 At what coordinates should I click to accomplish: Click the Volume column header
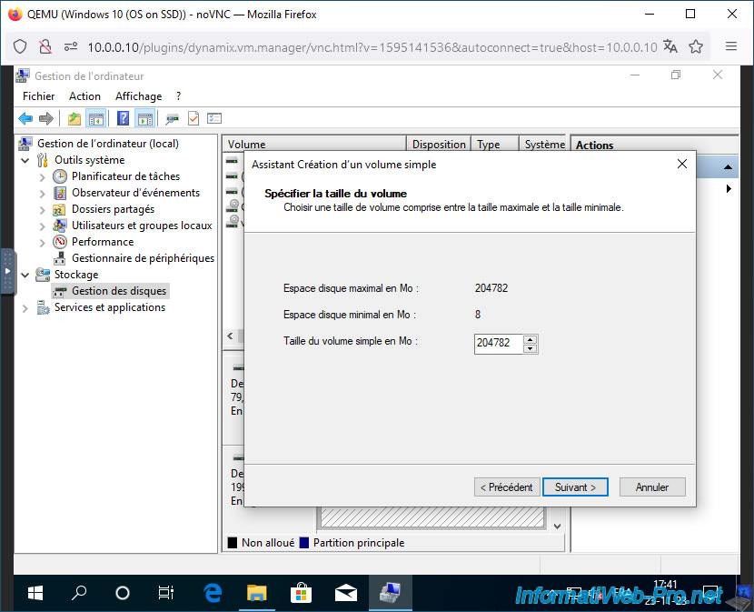[314, 144]
